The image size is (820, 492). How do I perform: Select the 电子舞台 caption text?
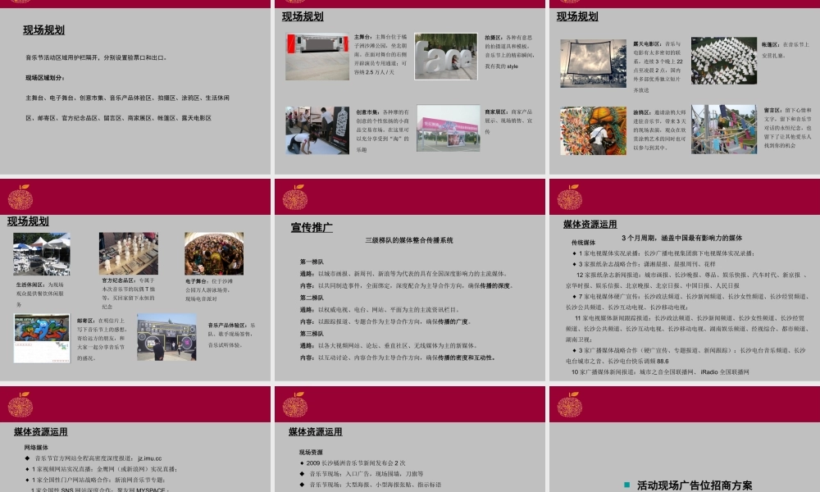[209, 290]
